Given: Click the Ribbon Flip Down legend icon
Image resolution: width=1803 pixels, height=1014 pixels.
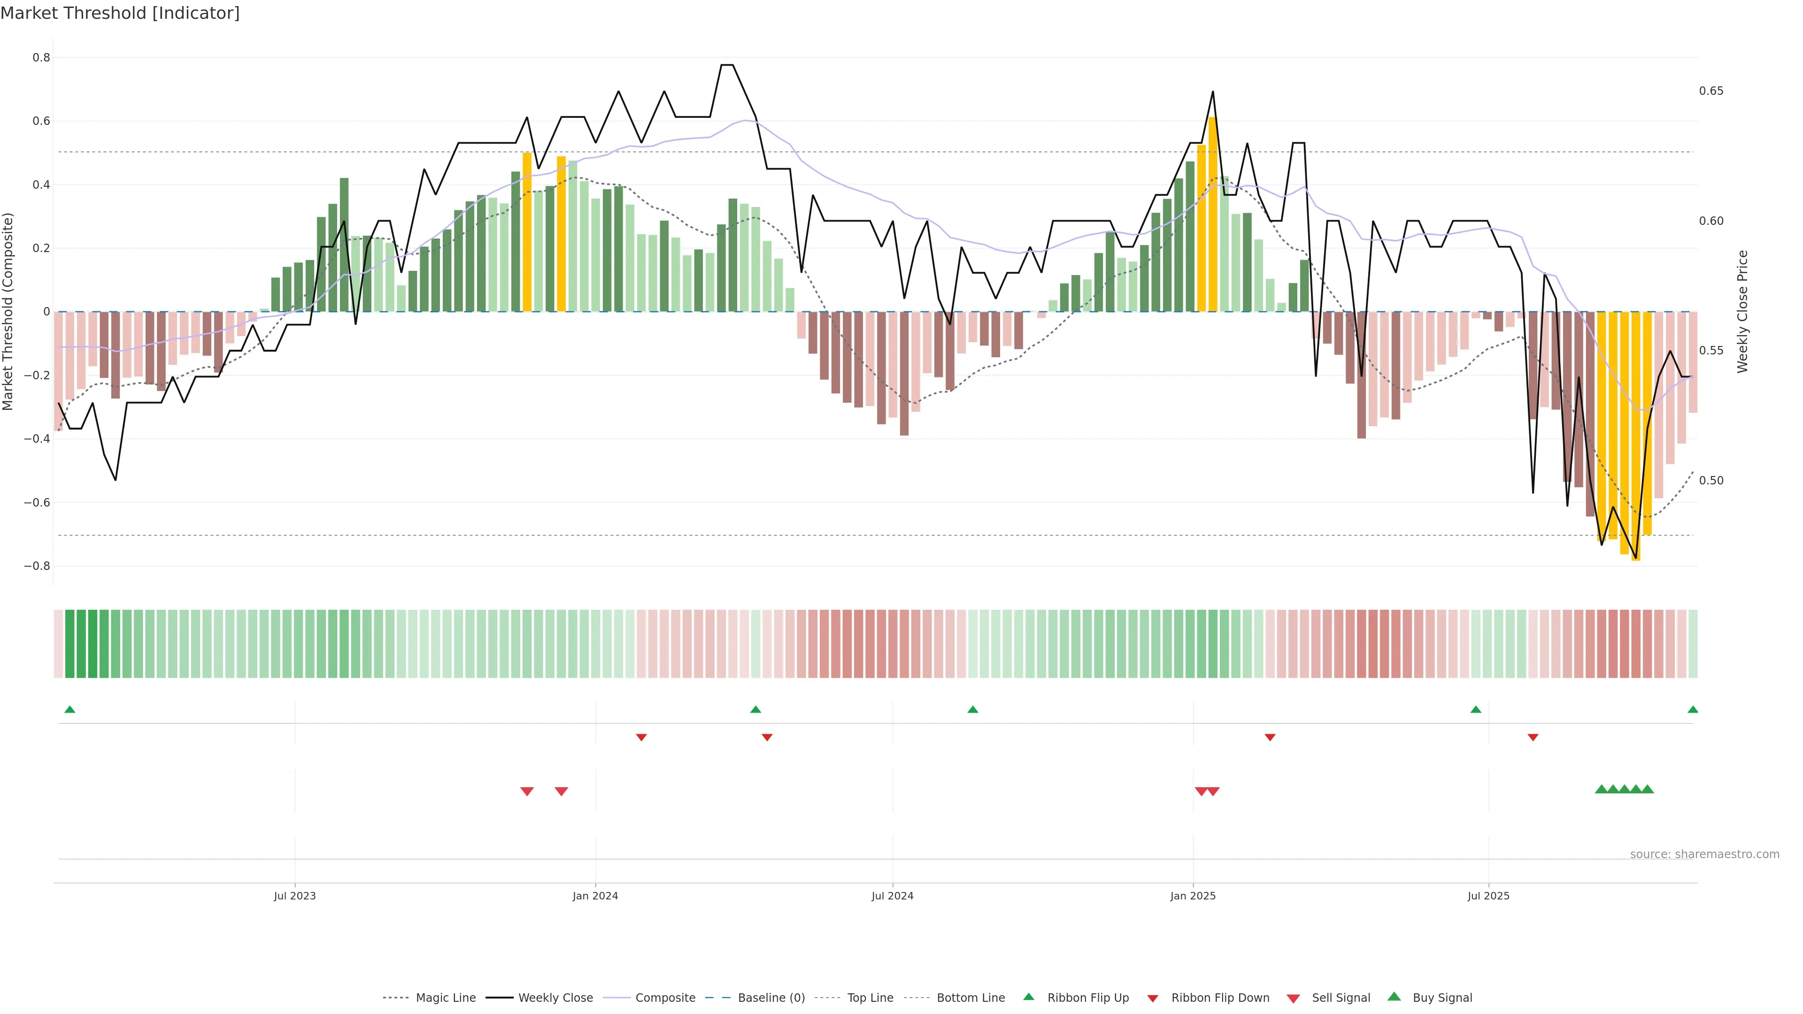Looking at the screenshot, I should [1153, 998].
